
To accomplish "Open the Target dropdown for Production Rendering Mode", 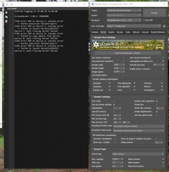I will pos(124,10).
